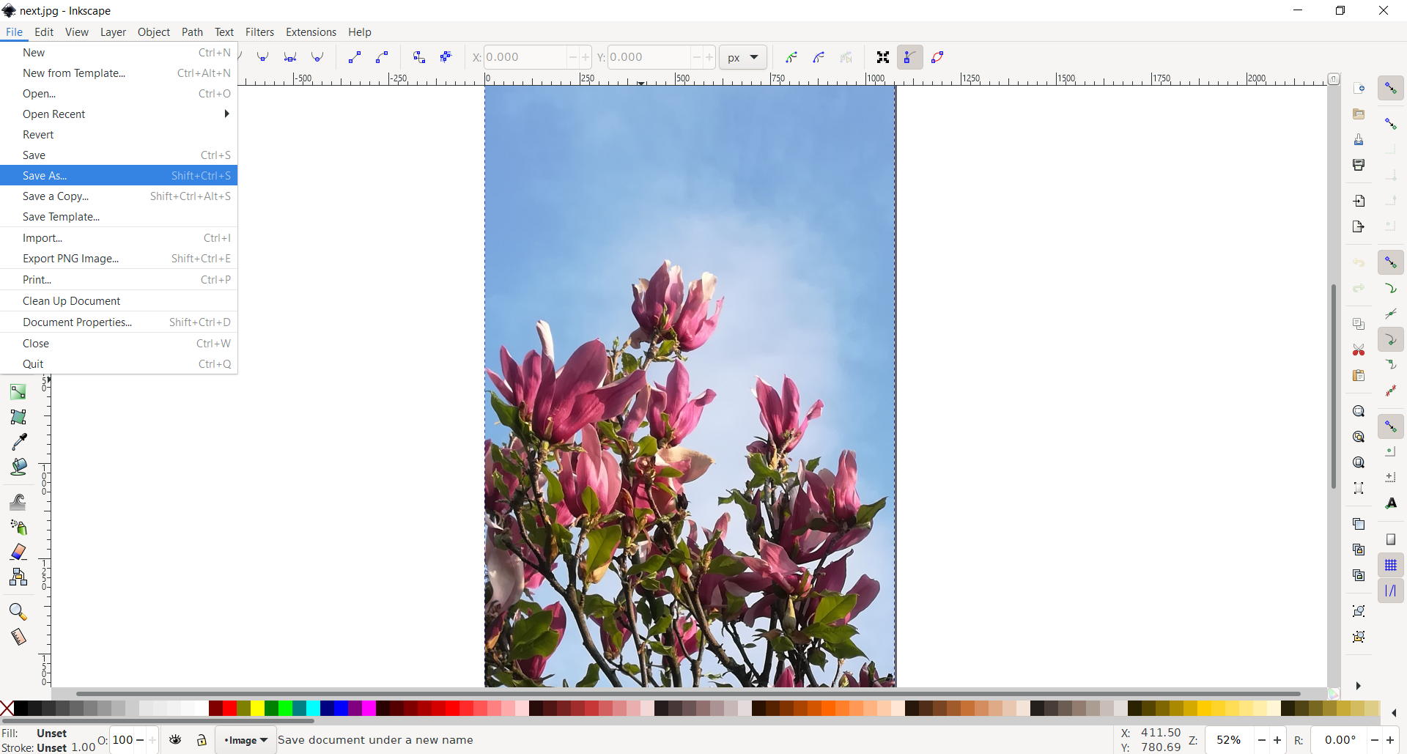Make selected nodes corner in node toolbar
The height and width of the screenshot is (754, 1407).
[264, 57]
